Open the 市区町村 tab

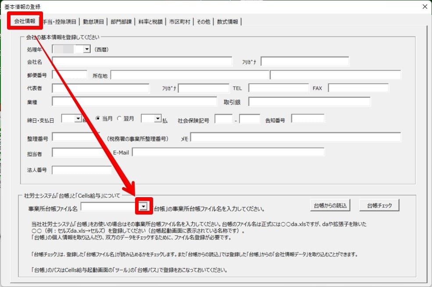180,21
